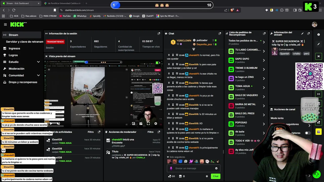Click the Enviar un mensaje field

tap(193, 168)
